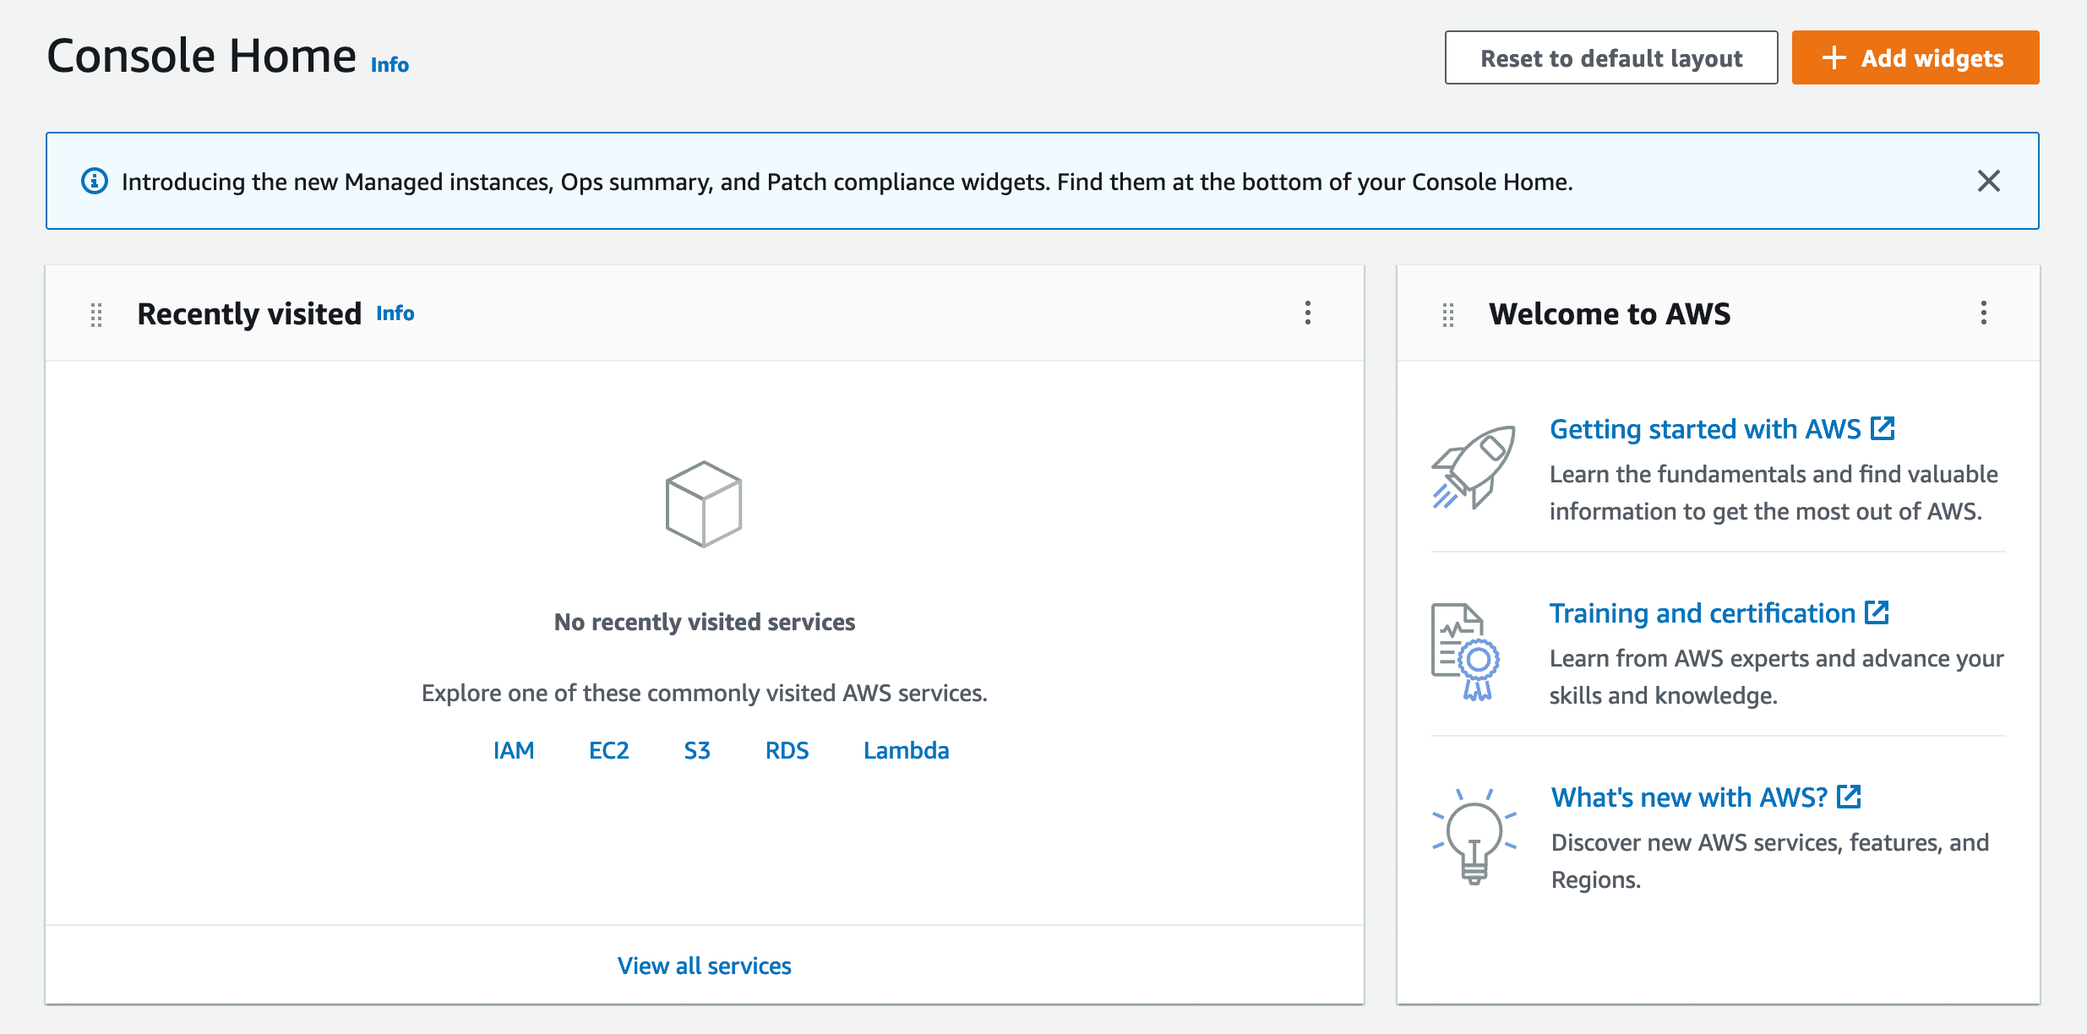
Task: Click the drag handle on Recently visited widget
Action: point(95,313)
